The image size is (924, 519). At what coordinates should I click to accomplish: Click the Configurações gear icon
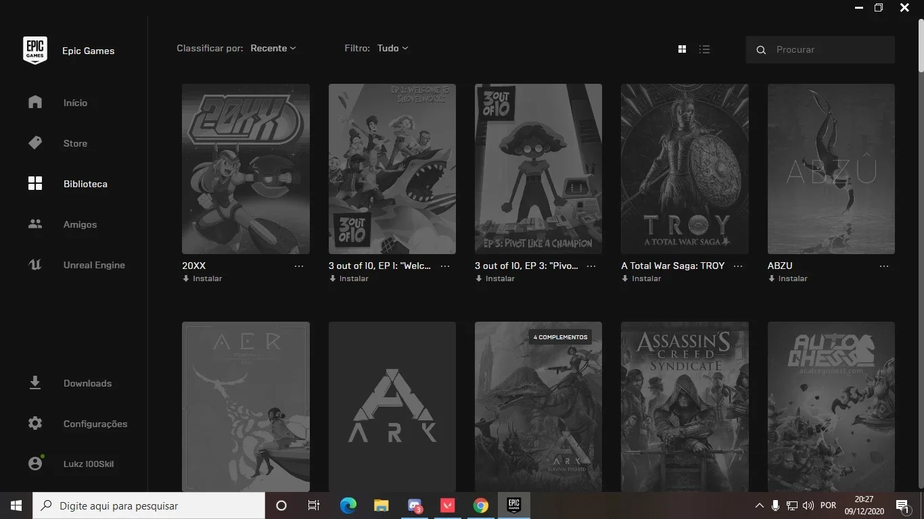pyautogui.click(x=35, y=423)
